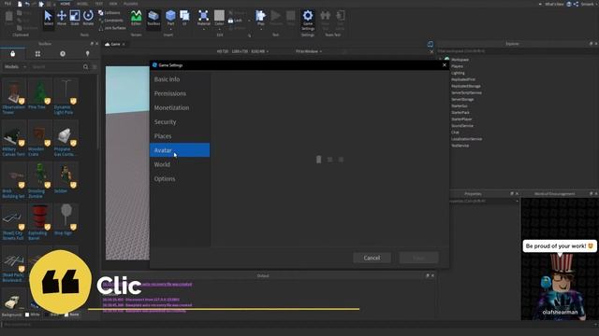The image size is (599, 336).
Task: Toggle the Collisions checkbox
Action: click(x=110, y=12)
